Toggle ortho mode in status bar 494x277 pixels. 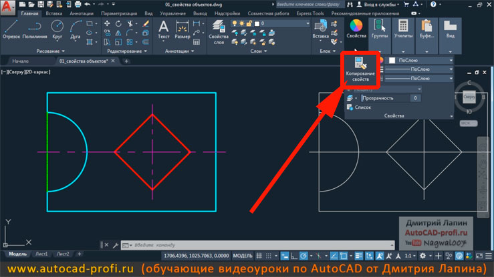coord(294,256)
